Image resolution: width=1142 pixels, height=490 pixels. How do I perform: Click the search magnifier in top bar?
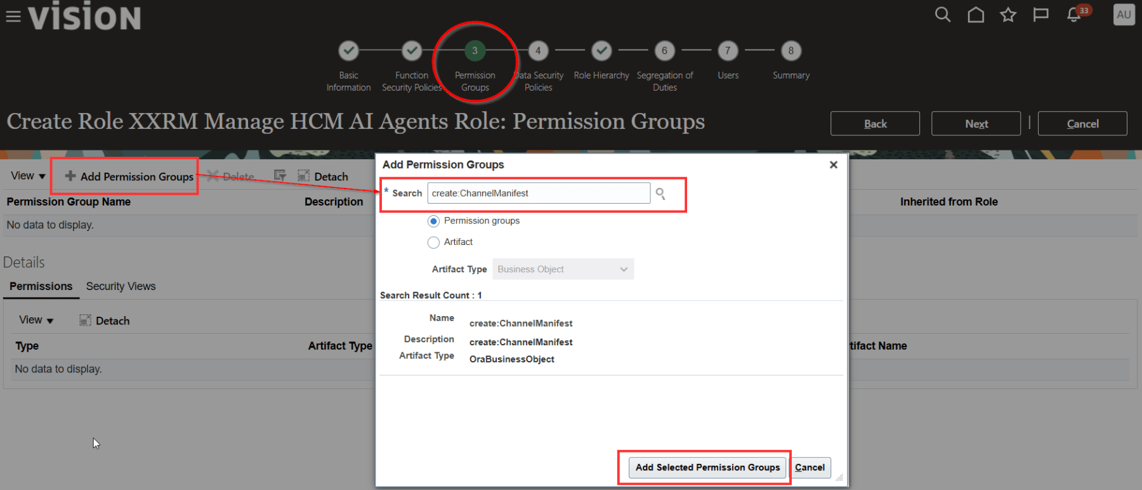coord(943,15)
